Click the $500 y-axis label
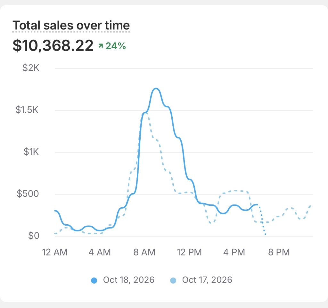Viewport: 328px width, 308px height. coord(28,194)
